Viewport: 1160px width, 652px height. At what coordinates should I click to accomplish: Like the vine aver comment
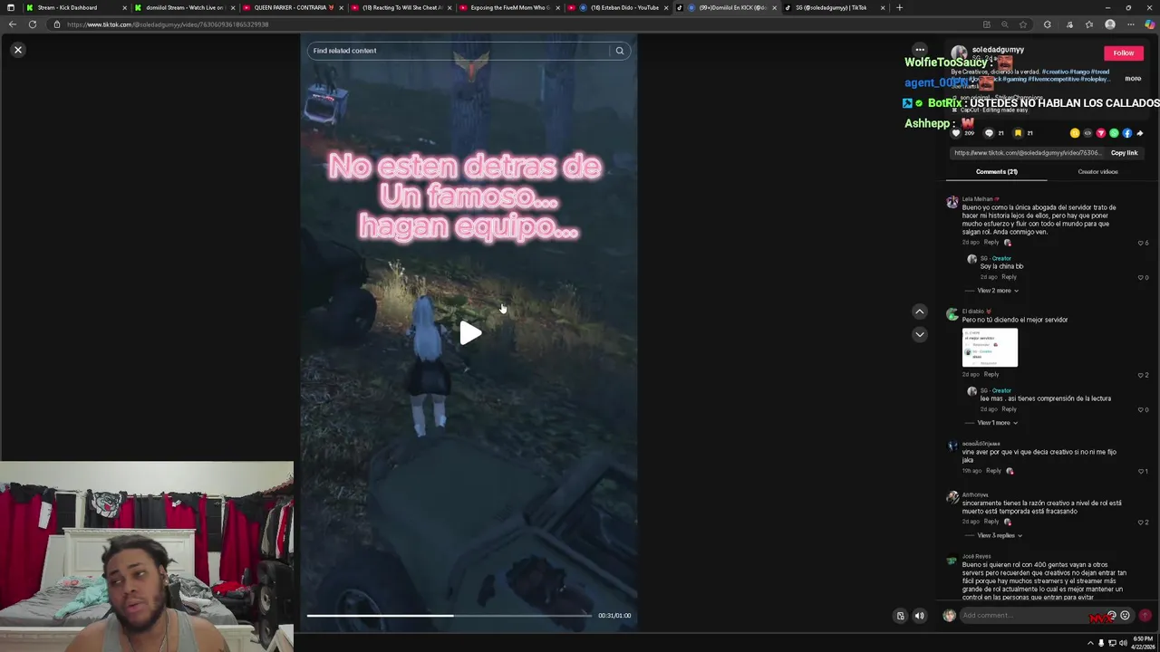point(1141,471)
